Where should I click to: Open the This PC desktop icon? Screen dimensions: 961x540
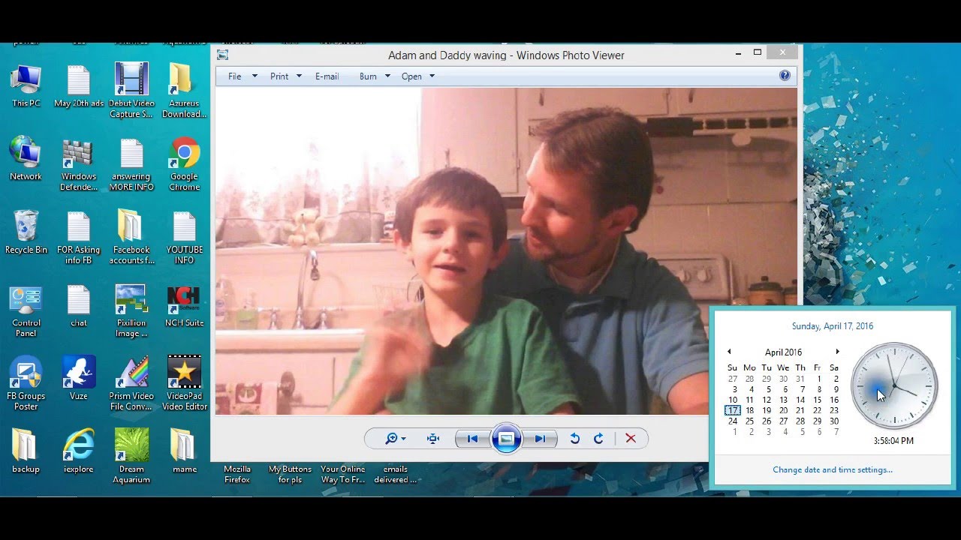click(26, 86)
